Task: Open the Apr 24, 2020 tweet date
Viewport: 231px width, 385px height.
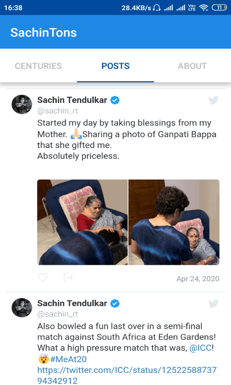Action: pyautogui.click(x=198, y=279)
